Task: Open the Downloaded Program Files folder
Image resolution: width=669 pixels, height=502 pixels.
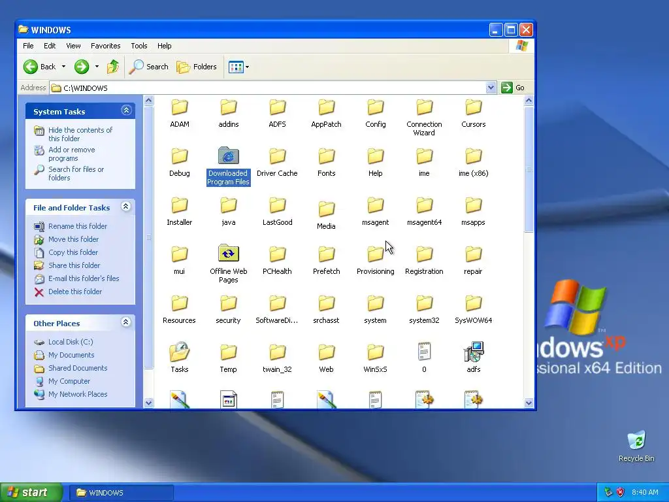Action: coord(228,167)
